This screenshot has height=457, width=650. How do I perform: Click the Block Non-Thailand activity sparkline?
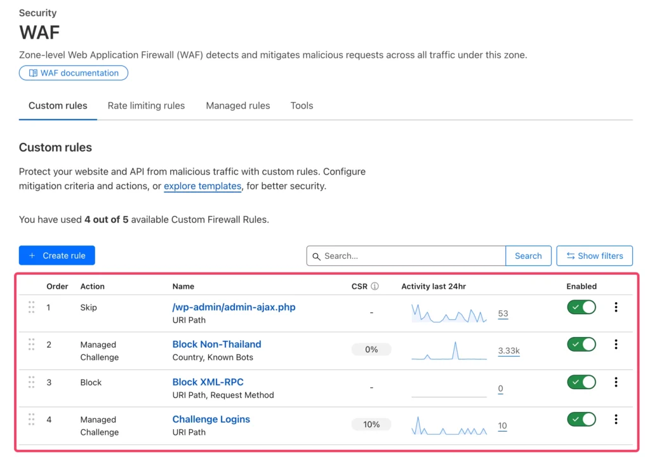coord(449,351)
